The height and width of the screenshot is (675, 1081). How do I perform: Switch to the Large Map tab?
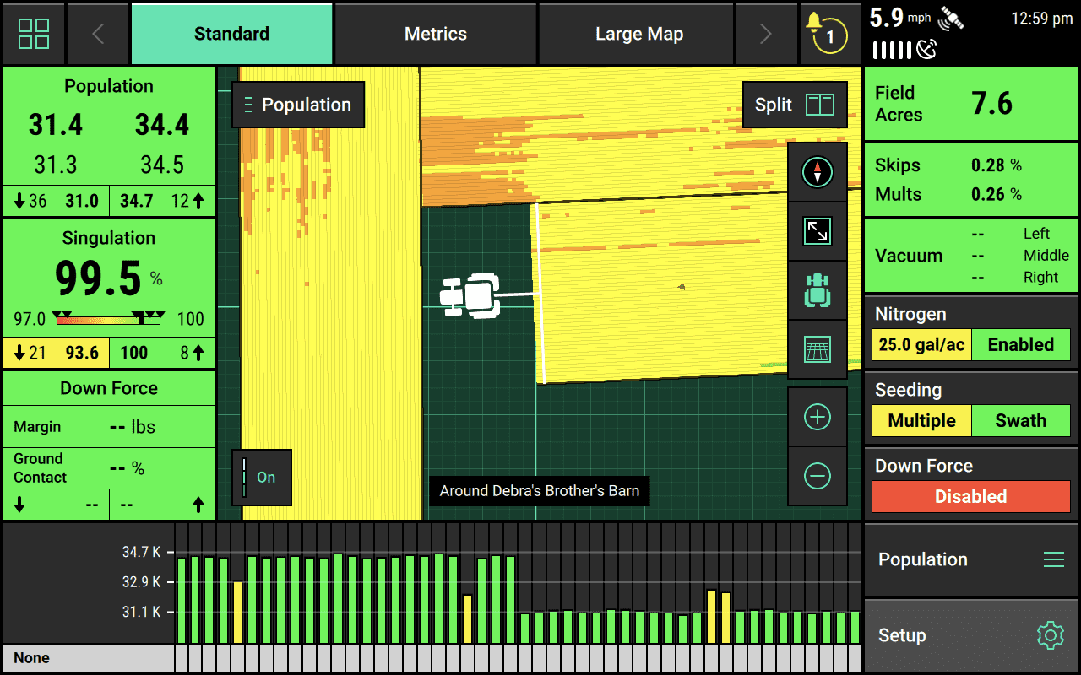tap(638, 34)
